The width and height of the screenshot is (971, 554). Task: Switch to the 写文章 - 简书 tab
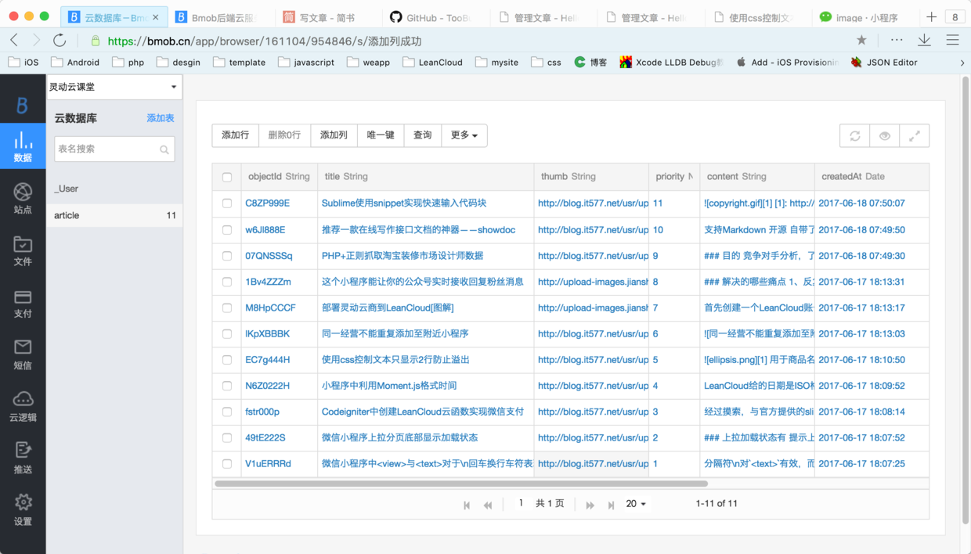click(x=329, y=17)
